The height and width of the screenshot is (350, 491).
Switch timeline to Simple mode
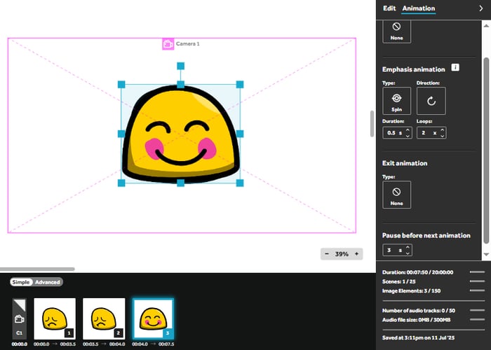click(x=21, y=282)
